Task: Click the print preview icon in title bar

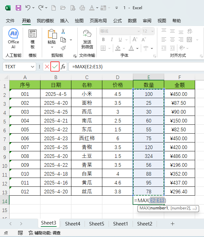Action: 73,8
